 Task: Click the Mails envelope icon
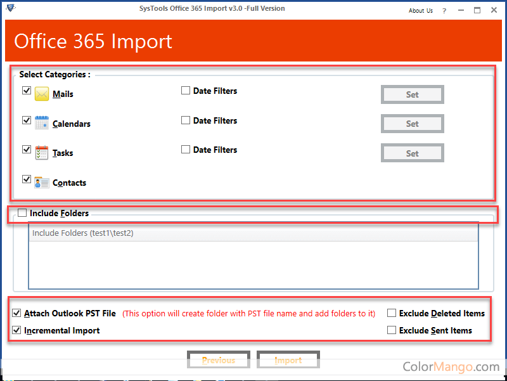pyautogui.click(x=42, y=94)
